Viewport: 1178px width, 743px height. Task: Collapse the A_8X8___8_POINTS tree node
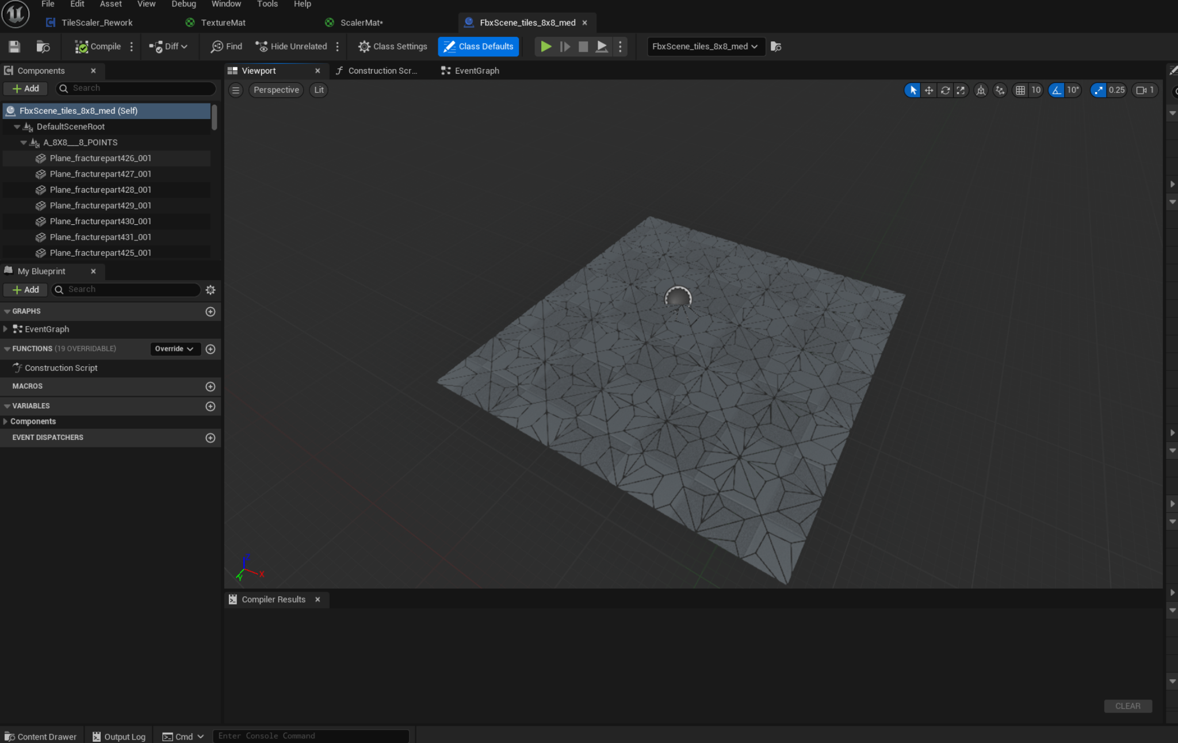[x=24, y=143]
